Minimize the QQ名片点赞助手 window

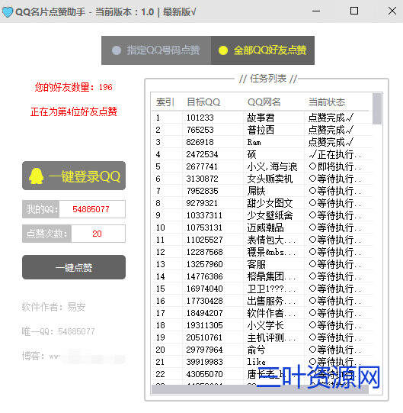[x=316, y=11]
